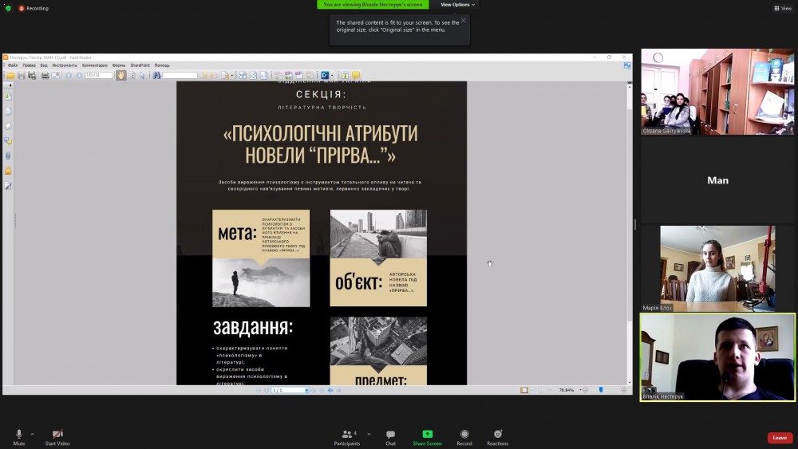
Task: Click the Open folder icon in Foxit toolbar
Action: coord(10,75)
